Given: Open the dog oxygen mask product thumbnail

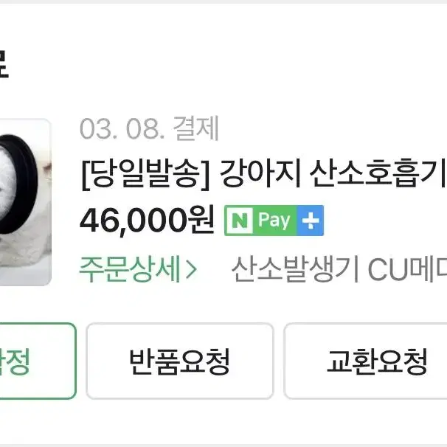Looking at the screenshot, I should pos(25,202).
